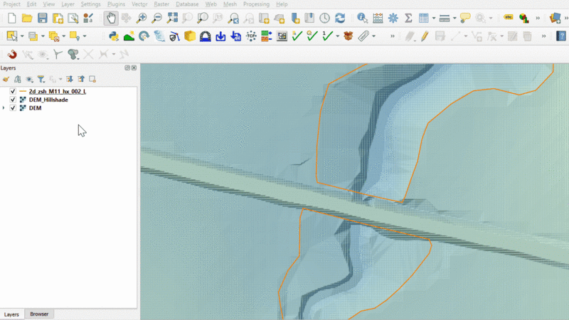This screenshot has width=569, height=320.
Task: Select the Pan Map hand tool
Action: (111, 18)
